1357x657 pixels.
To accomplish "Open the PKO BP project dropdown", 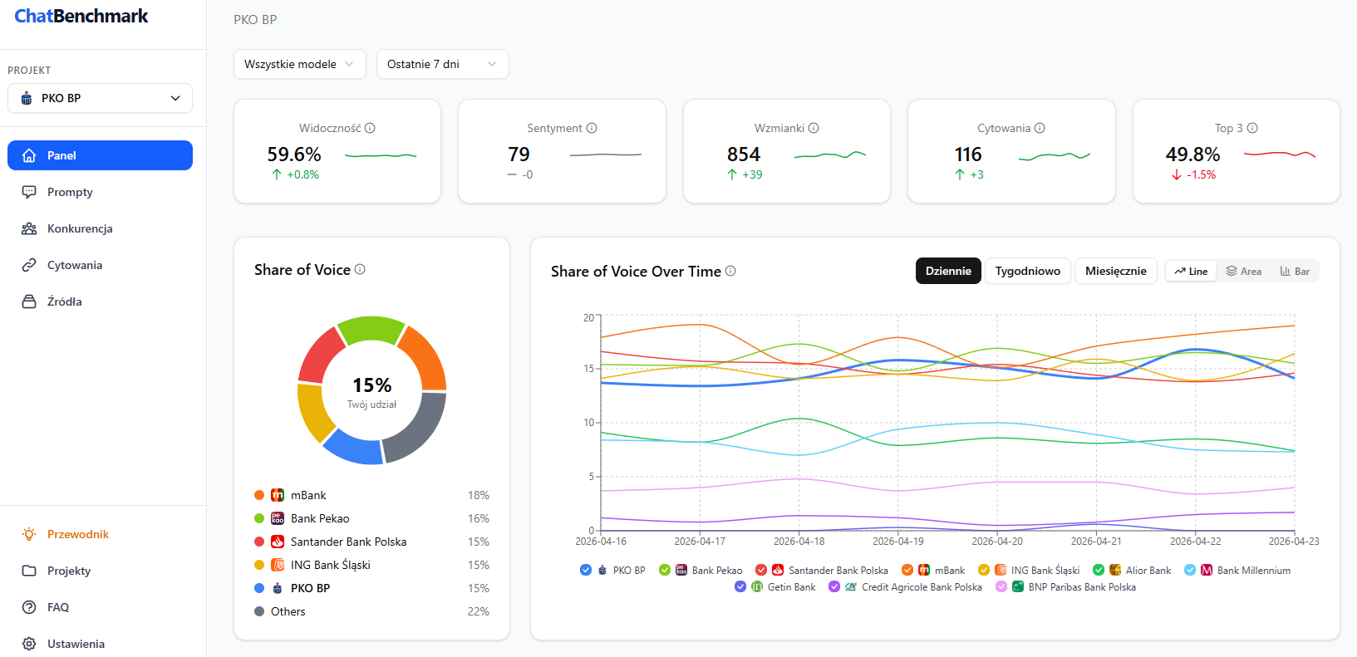I will point(100,98).
